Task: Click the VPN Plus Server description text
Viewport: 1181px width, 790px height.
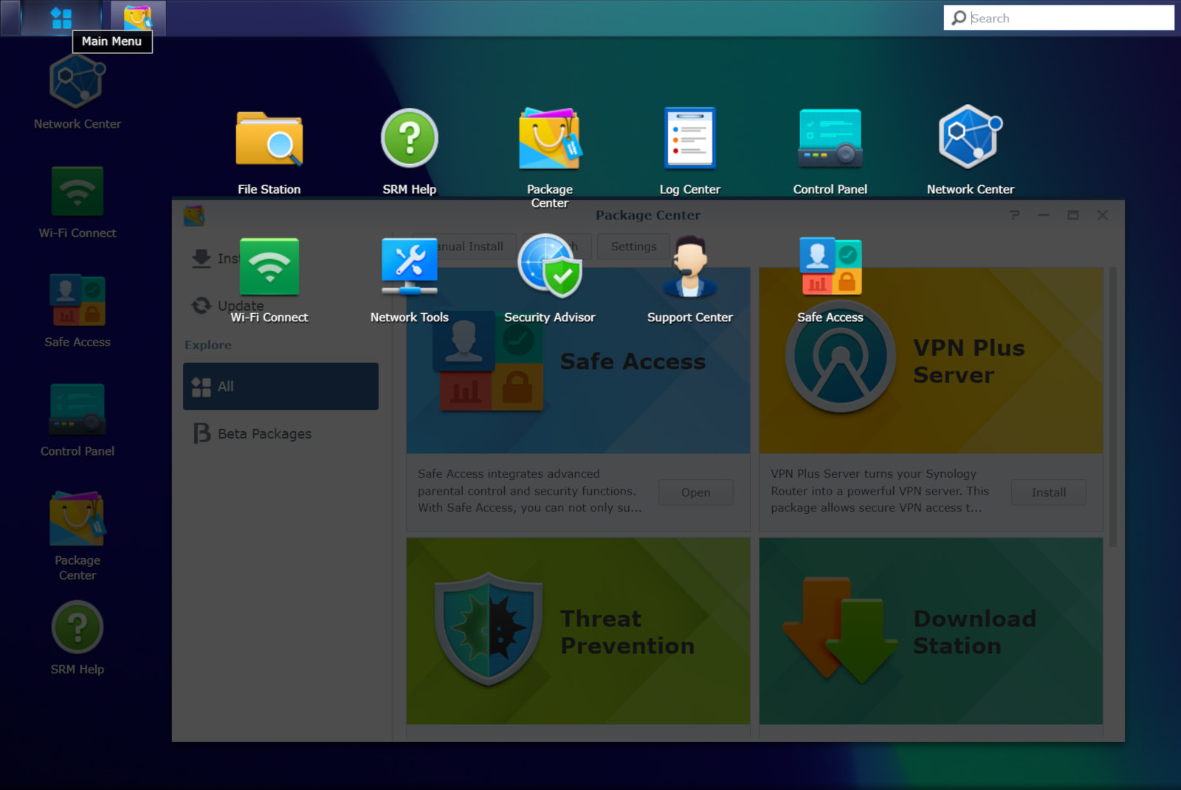Action: pyautogui.click(x=880, y=490)
